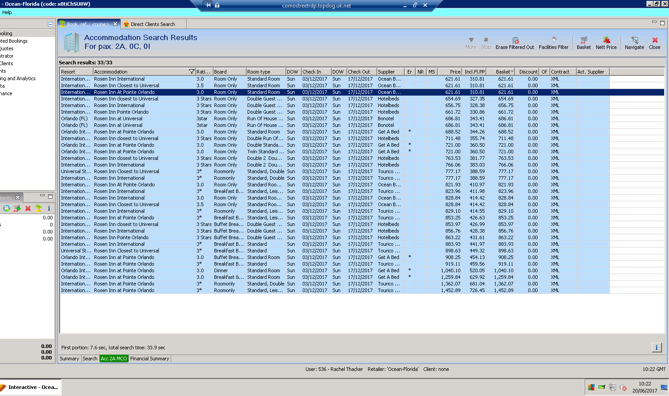This screenshot has height=396, width=669.
Task: Sort by the Incl.Fl.PP column header
Action: 474,72
